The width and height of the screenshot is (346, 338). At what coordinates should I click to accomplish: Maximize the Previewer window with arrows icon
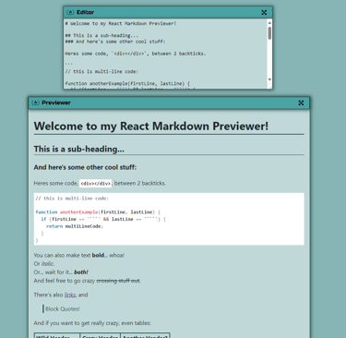pyautogui.click(x=301, y=103)
